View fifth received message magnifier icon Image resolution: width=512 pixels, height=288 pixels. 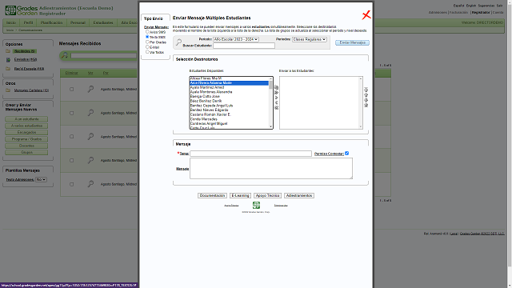point(90,184)
